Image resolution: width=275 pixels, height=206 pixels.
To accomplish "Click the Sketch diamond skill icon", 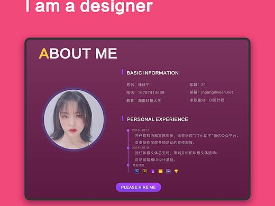I will 176,171.
